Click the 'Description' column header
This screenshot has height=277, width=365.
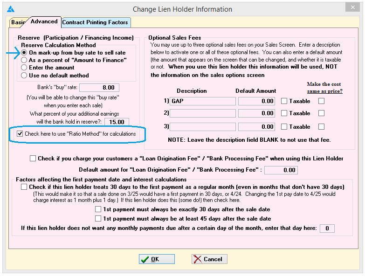coord(192,91)
